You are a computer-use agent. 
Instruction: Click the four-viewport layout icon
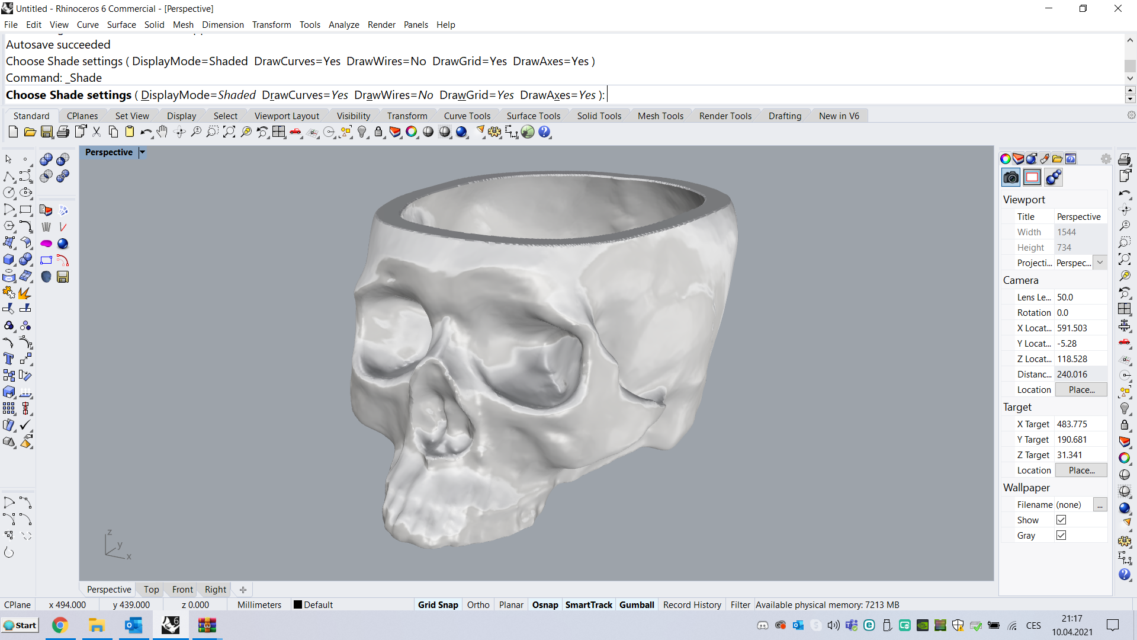tap(279, 132)
